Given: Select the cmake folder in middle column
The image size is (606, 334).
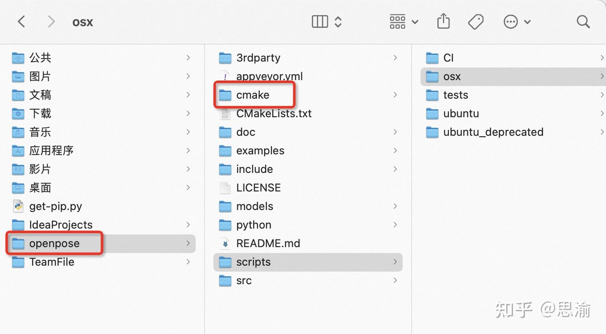Looking at the screenshot, I should (253, 95).
